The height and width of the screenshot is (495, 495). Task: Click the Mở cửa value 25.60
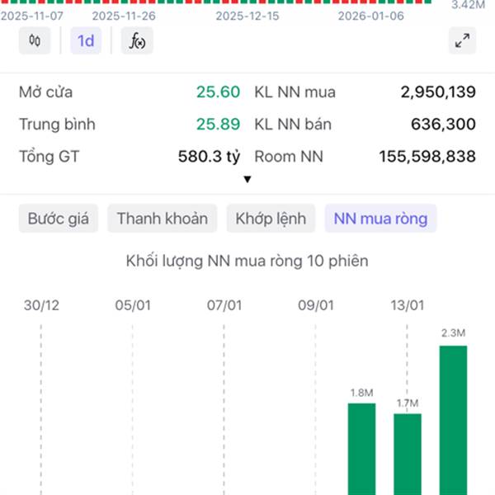tap(218, 92)
